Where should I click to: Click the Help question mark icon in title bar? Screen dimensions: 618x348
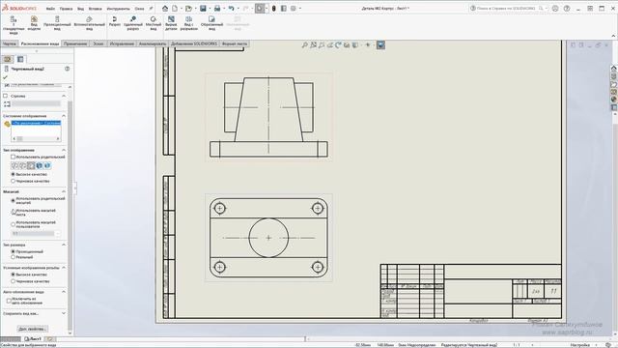pos(567,9)
